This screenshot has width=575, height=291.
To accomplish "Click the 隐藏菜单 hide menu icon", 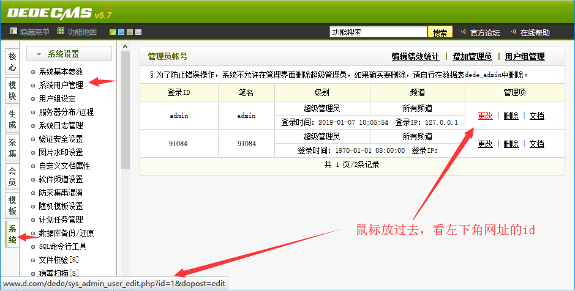I will click(13, 32).
